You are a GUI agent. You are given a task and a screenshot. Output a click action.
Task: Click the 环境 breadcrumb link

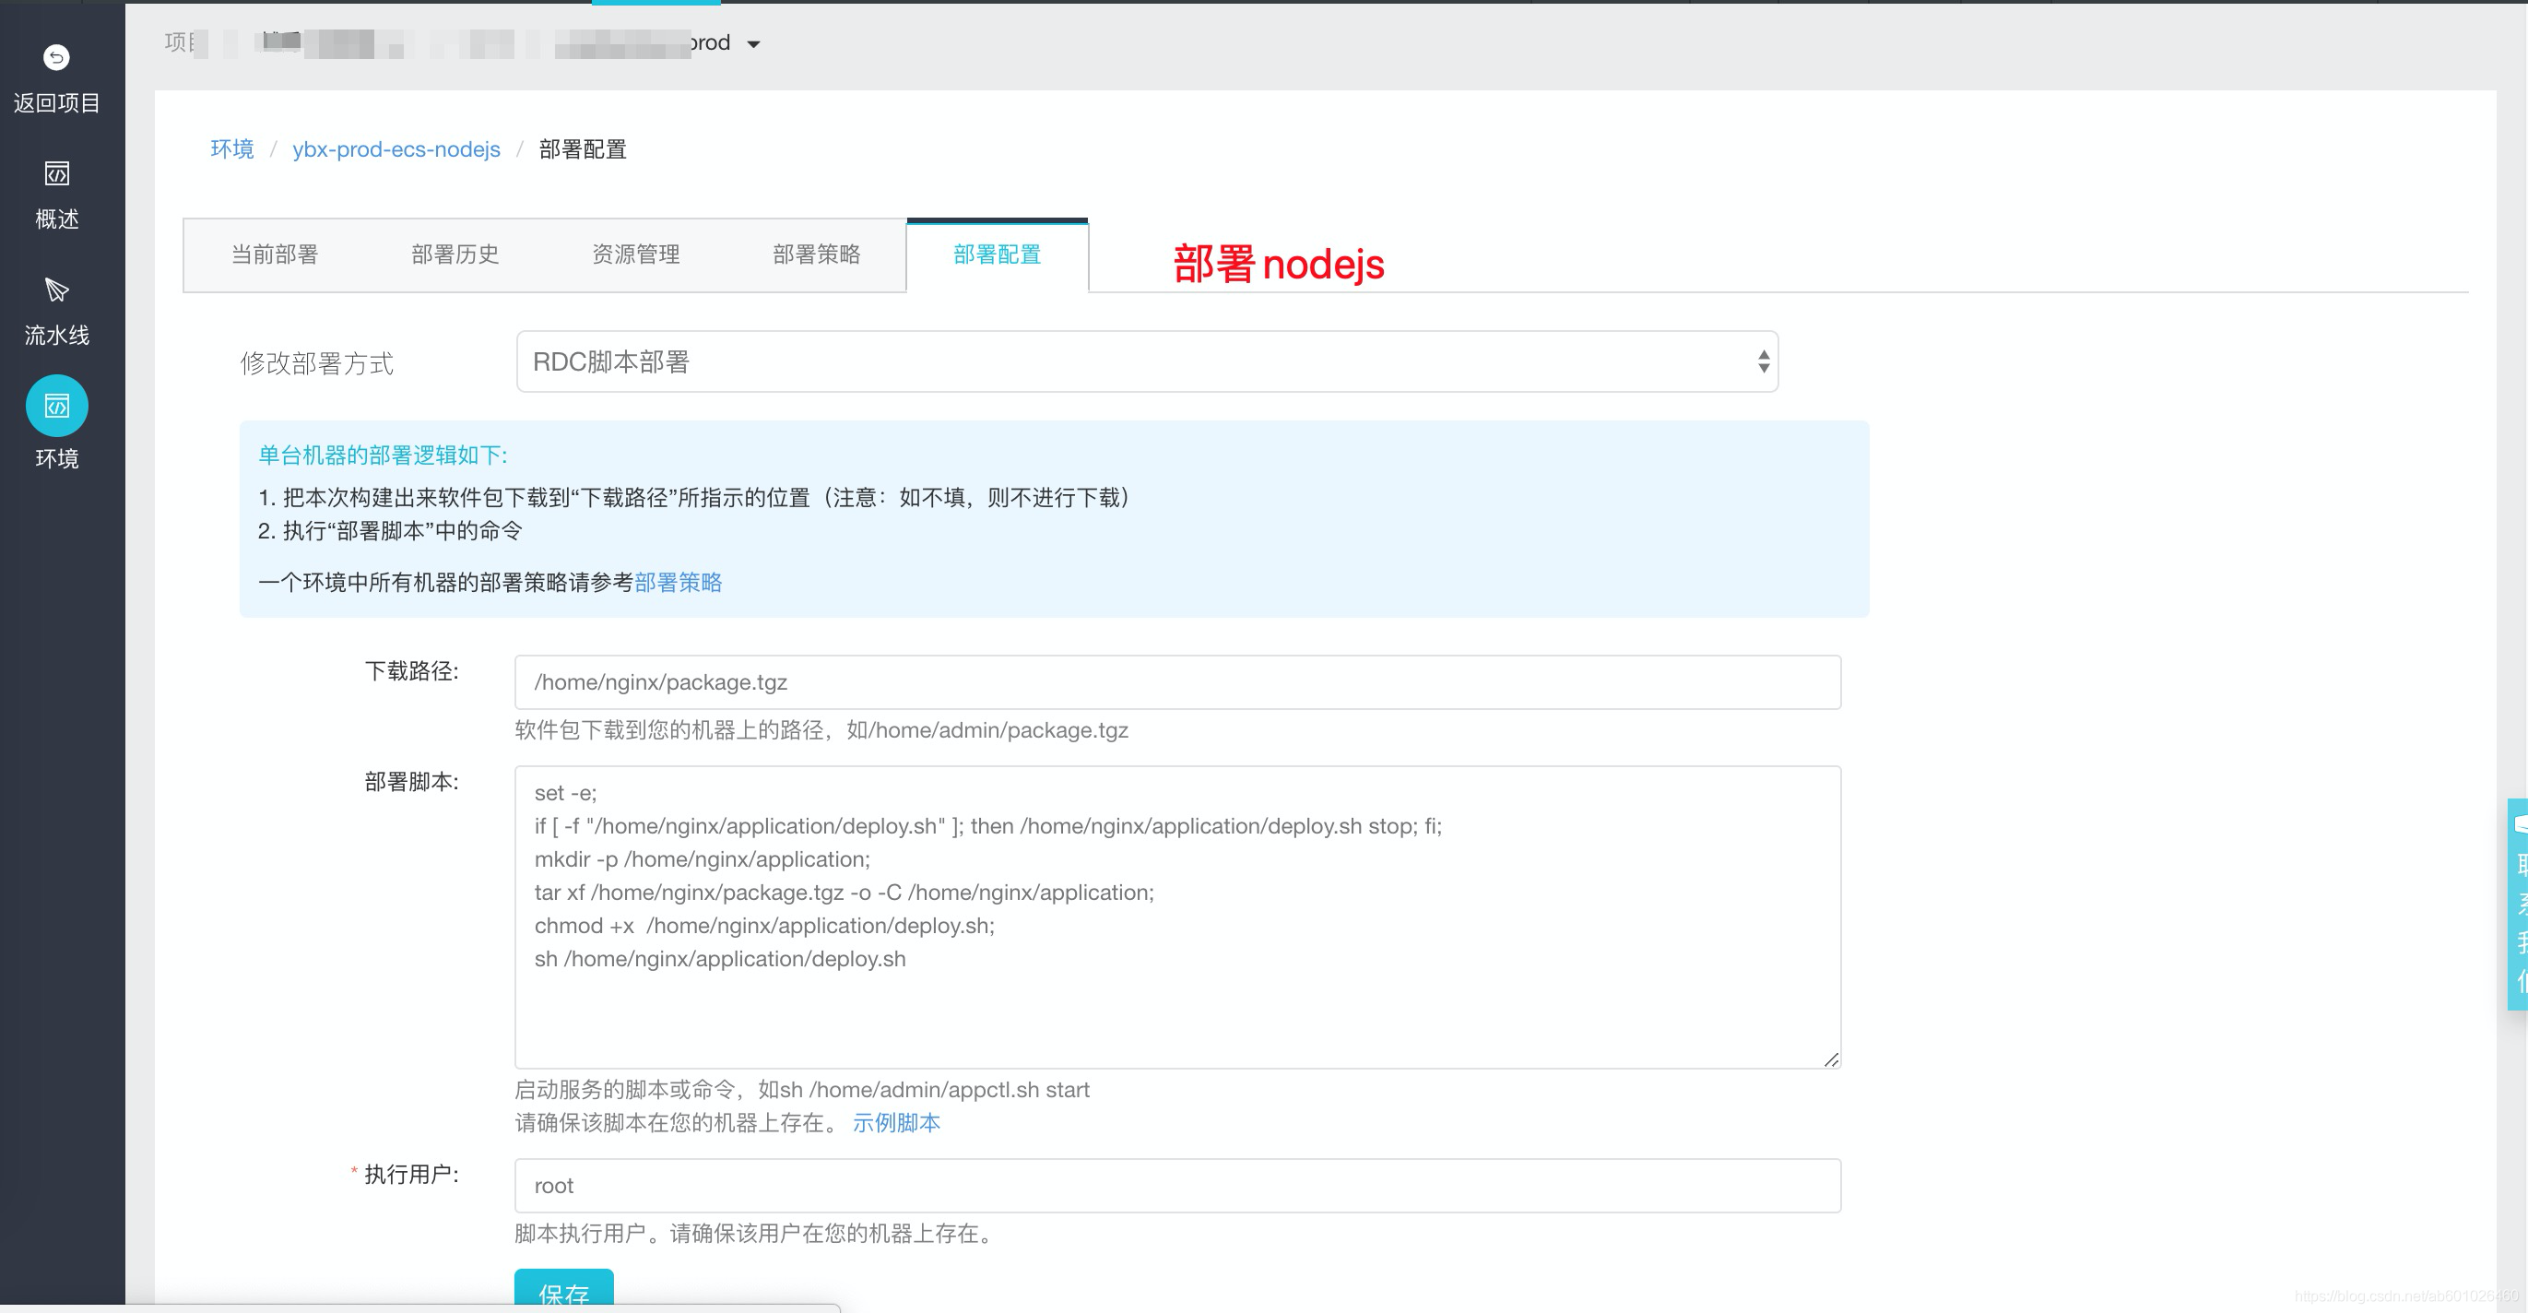[231, 149]
